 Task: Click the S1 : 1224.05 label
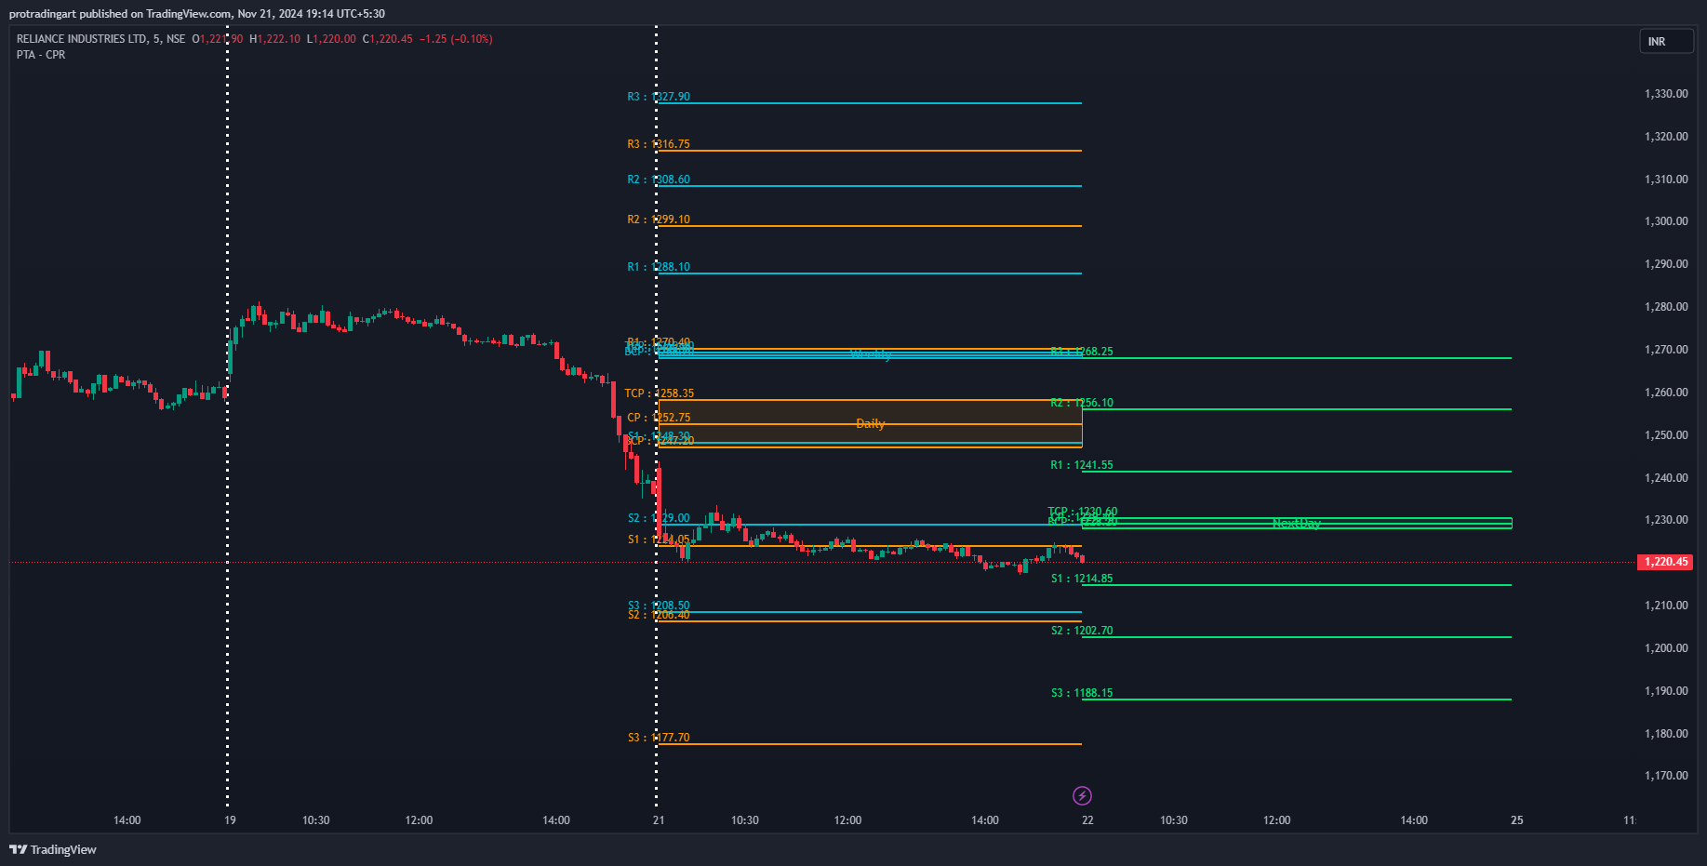(x=659, y=540)
